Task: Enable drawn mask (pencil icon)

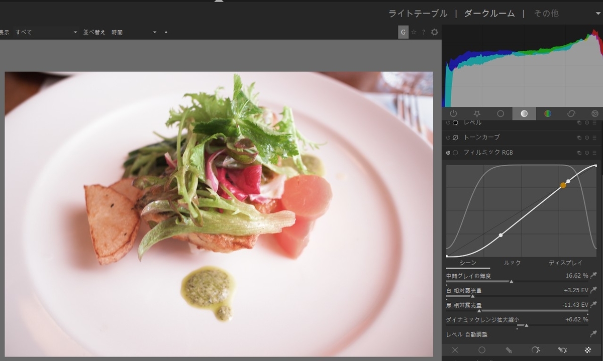Action: coord(509,350)
